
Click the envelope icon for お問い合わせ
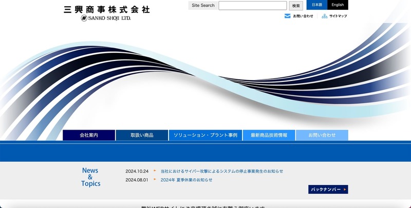[x=287, y=16]
